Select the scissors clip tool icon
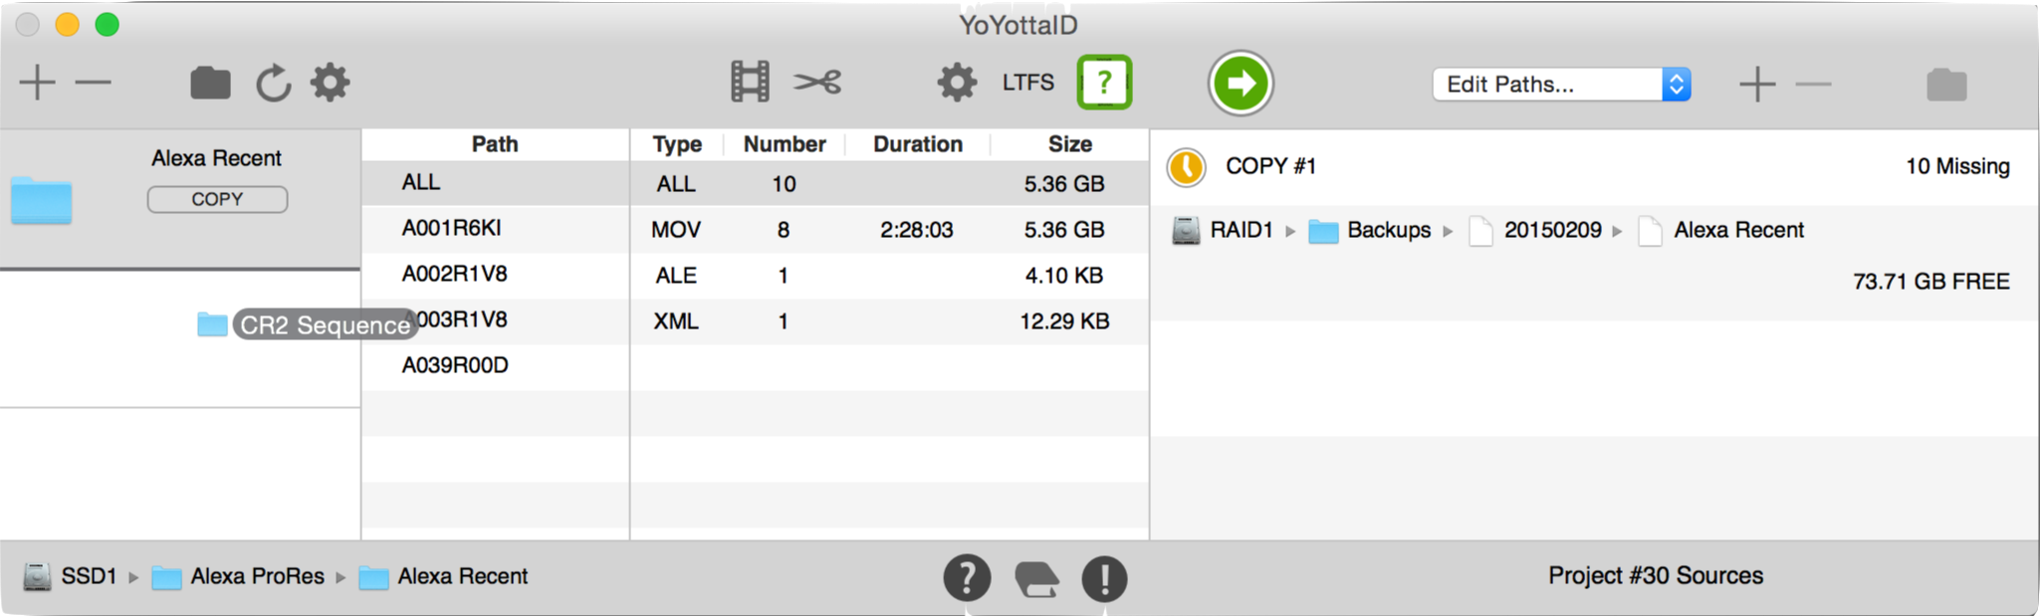This screenshot has width=2040, height=616. [x=817, y=82]
